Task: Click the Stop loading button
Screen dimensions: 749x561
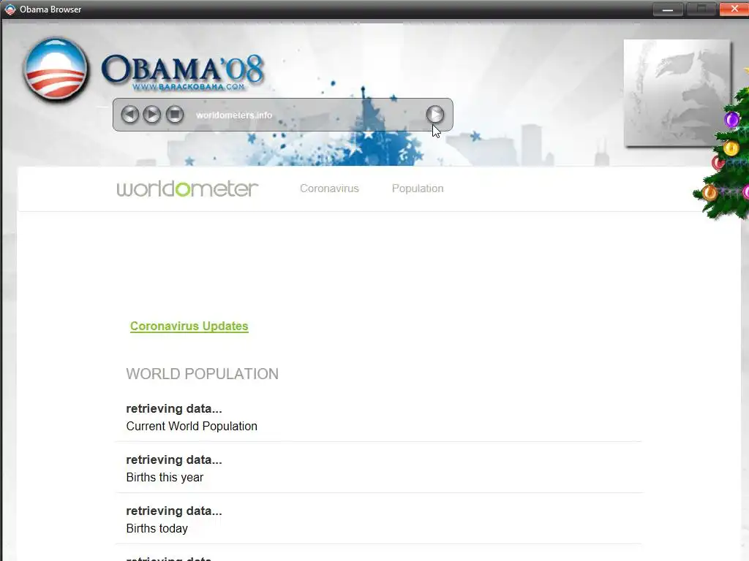Action: [x=175, y=115]
